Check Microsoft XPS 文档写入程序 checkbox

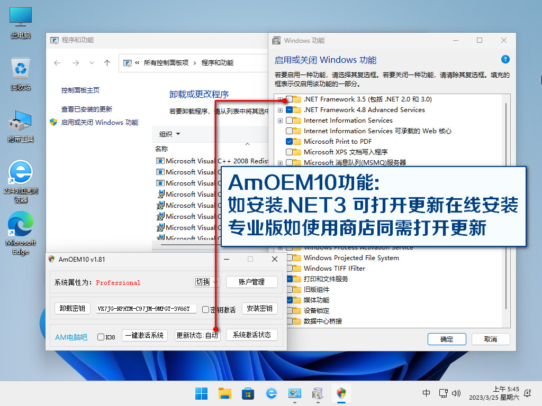pos(290,152)
